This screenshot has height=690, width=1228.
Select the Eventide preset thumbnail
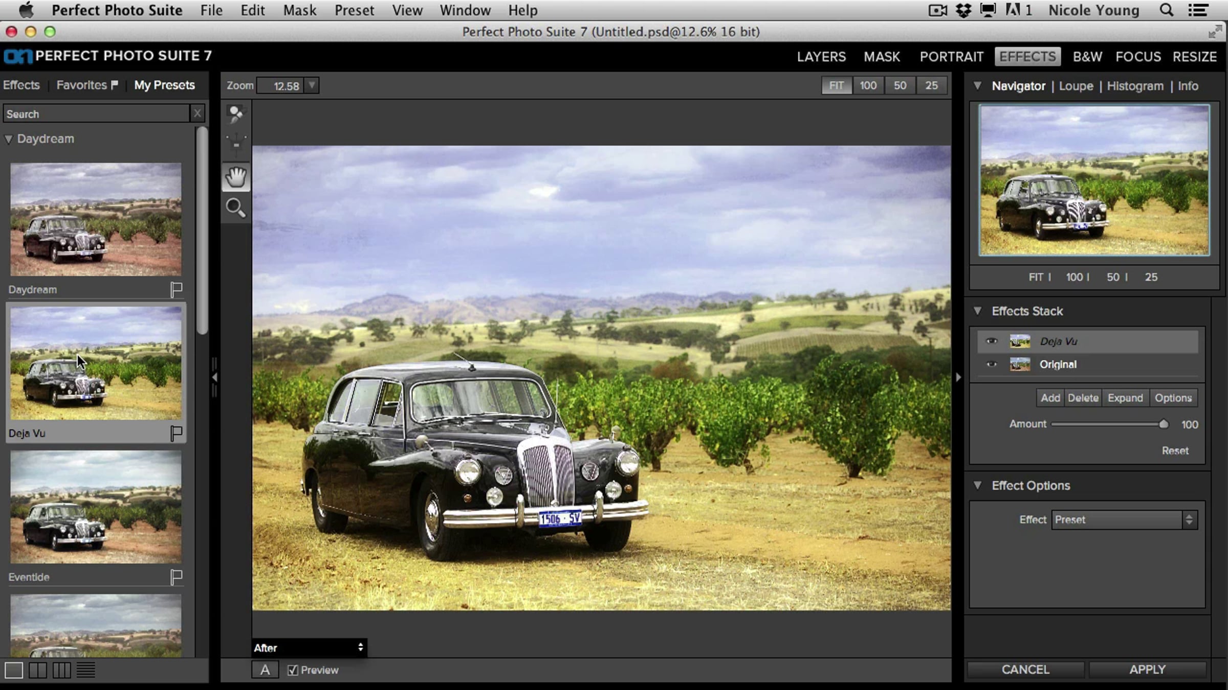96,507
